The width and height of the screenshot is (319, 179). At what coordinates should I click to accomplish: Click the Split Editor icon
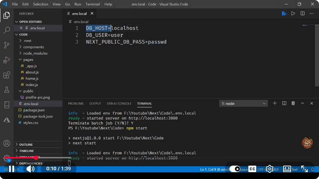point(303,13)
